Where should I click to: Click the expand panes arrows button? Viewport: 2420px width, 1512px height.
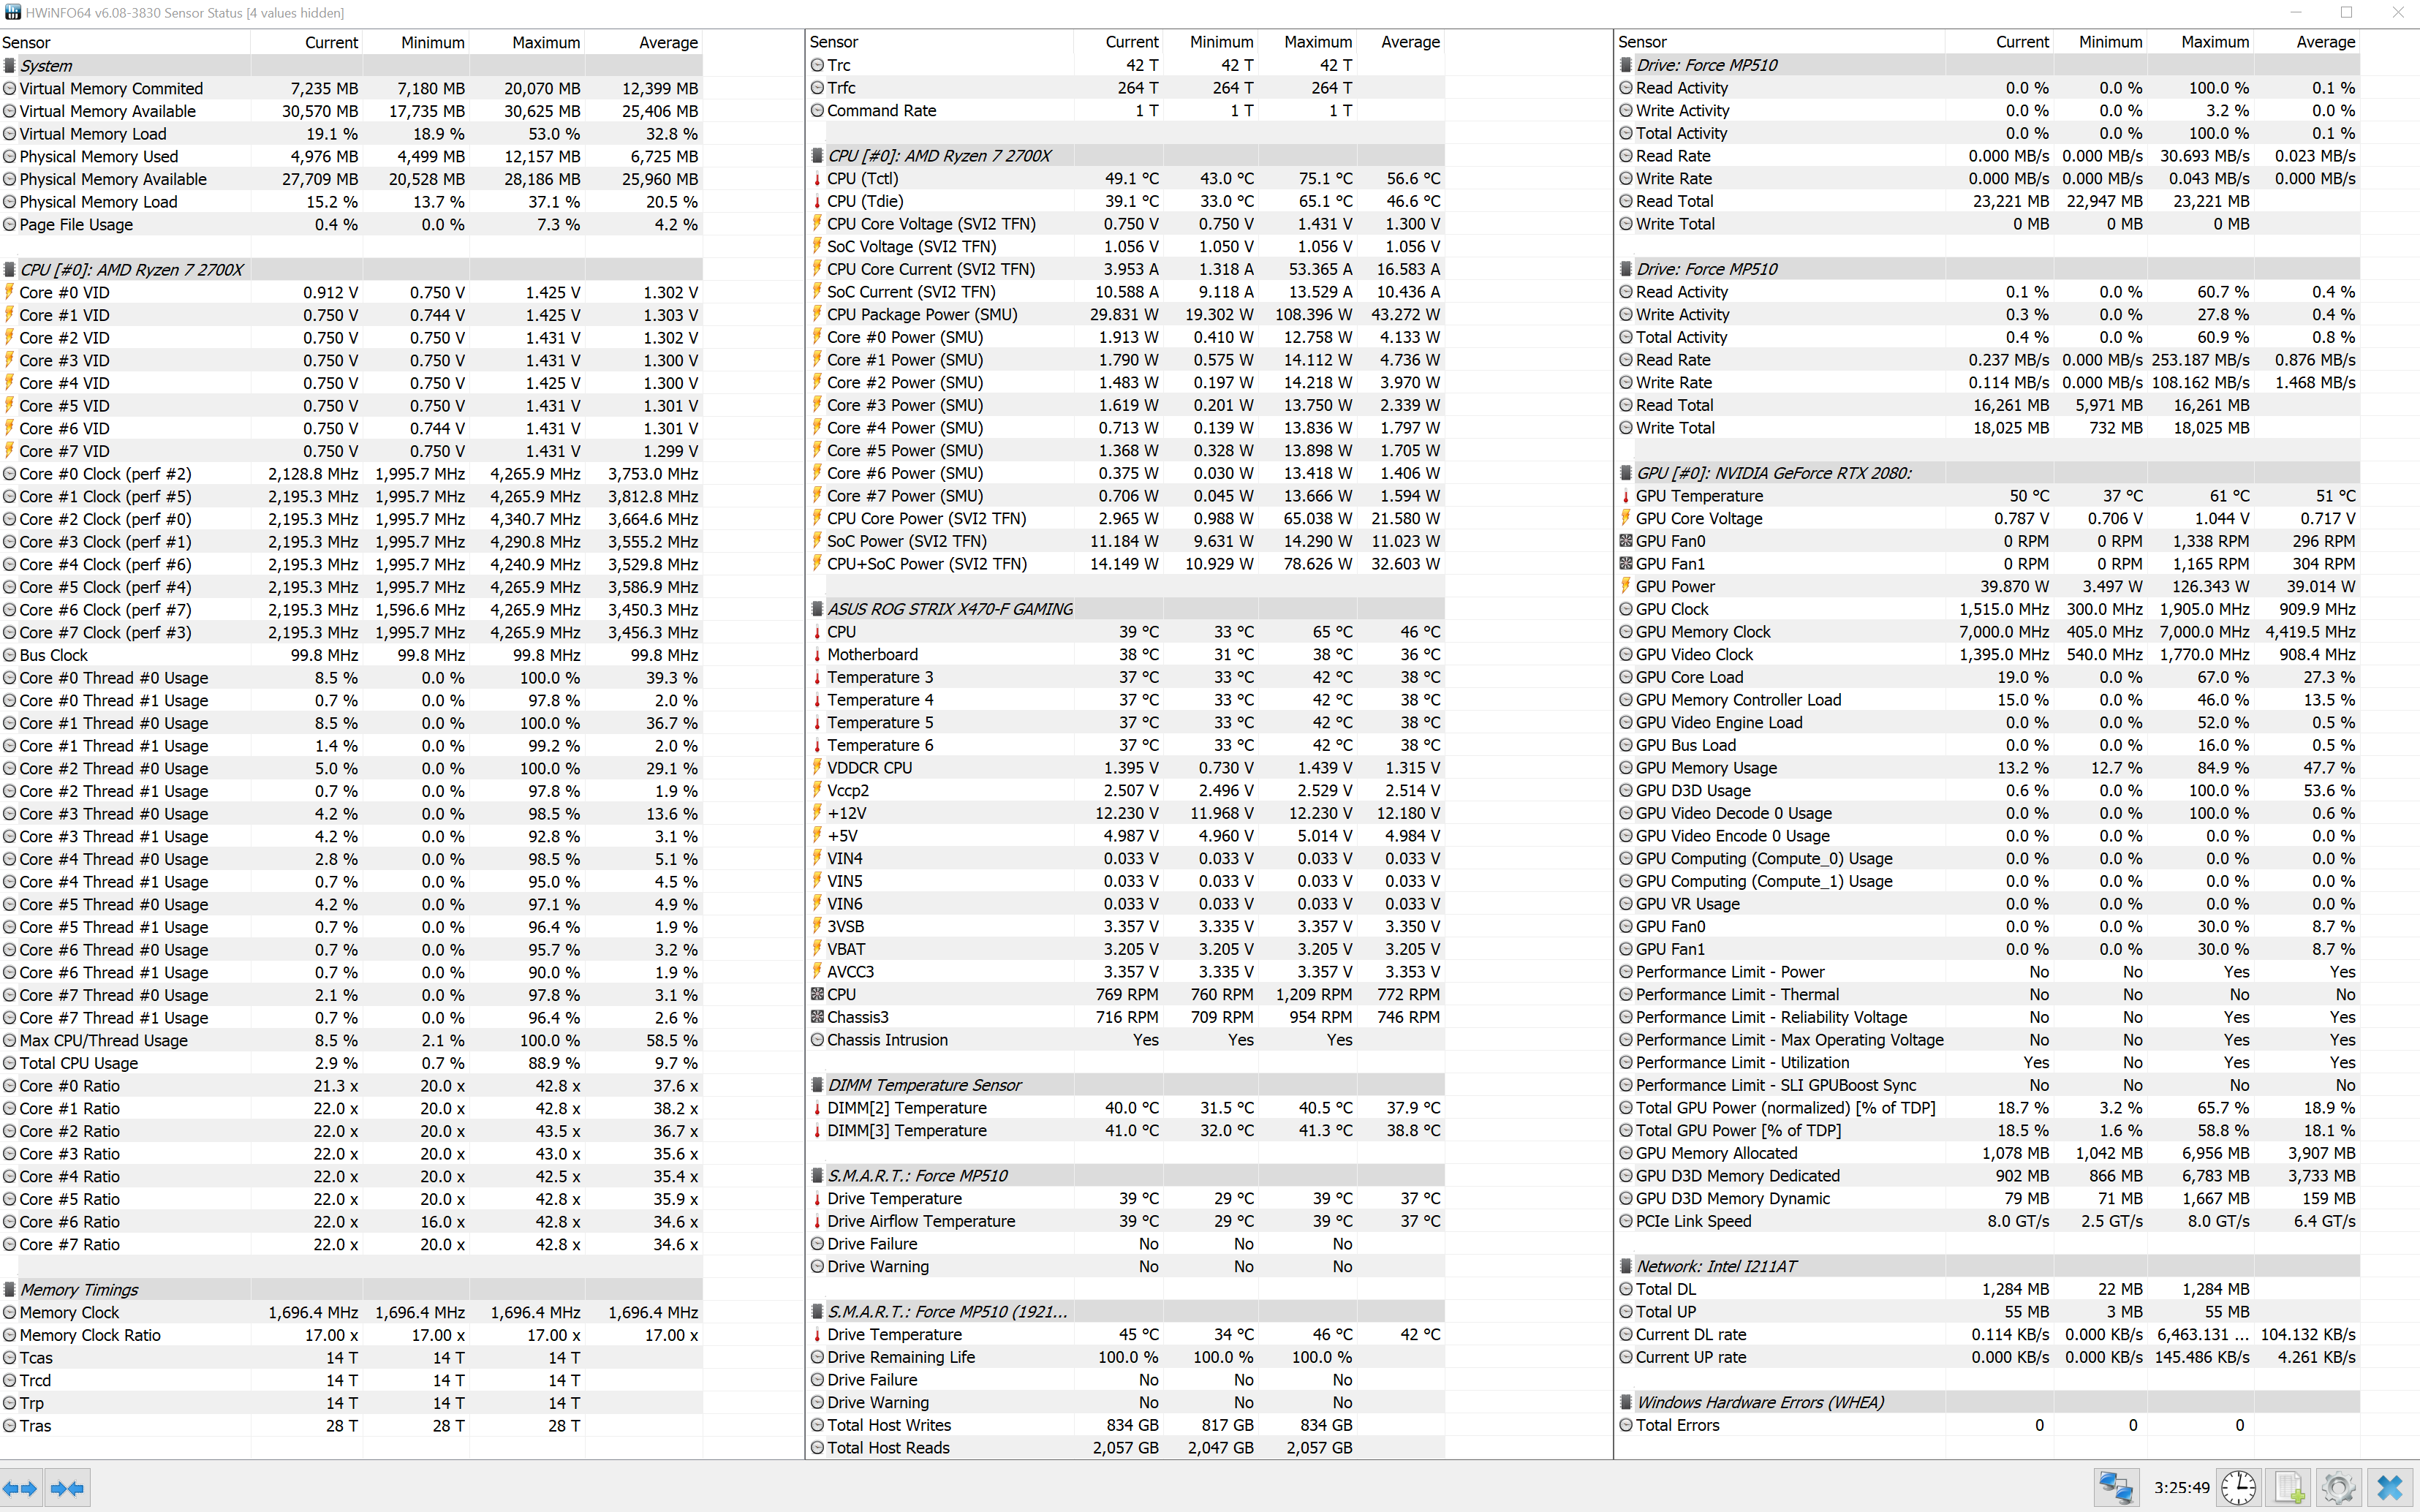click(20, 1488)
